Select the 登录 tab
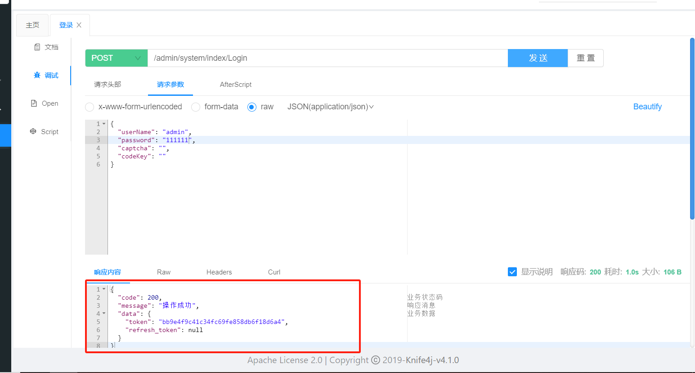This screenshot has width=695, height=373. click(x=66, y=25)
